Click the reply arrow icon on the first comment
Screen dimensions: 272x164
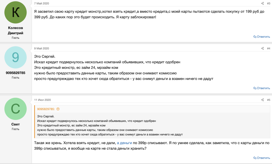255,37
